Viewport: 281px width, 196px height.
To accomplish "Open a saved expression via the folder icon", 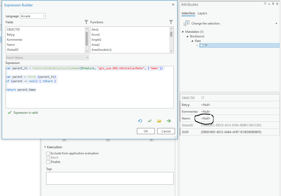I will click(159, 121).
